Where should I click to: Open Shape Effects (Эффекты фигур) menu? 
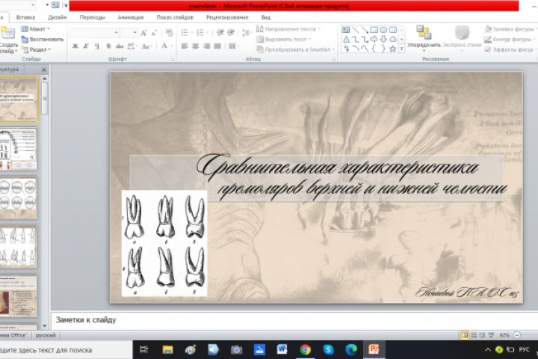(510, 50)
